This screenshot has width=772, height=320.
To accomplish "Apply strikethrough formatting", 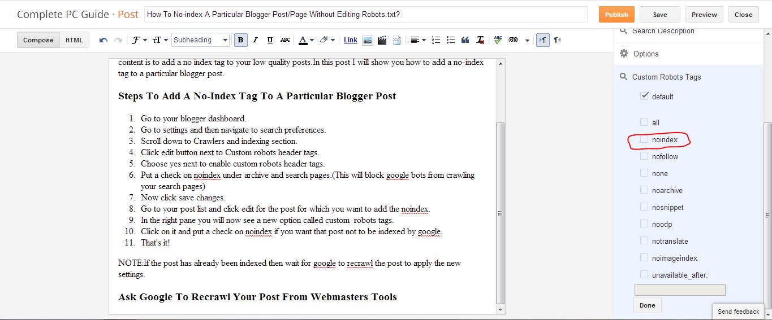I will (285, 40).
